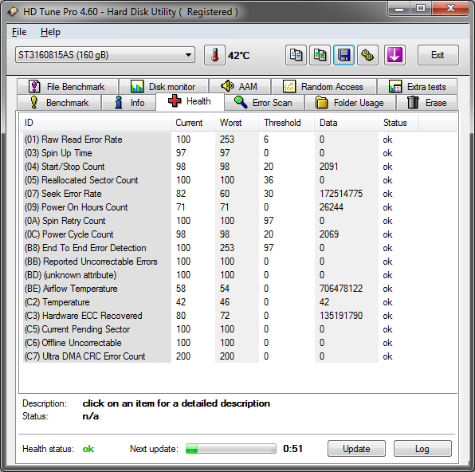Click the 42°C temperature reading

[x=239, y=56]
